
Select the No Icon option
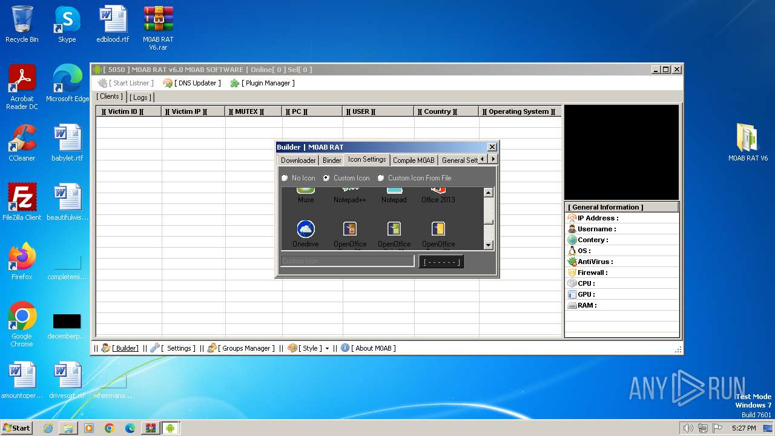(x=298, y=178)
